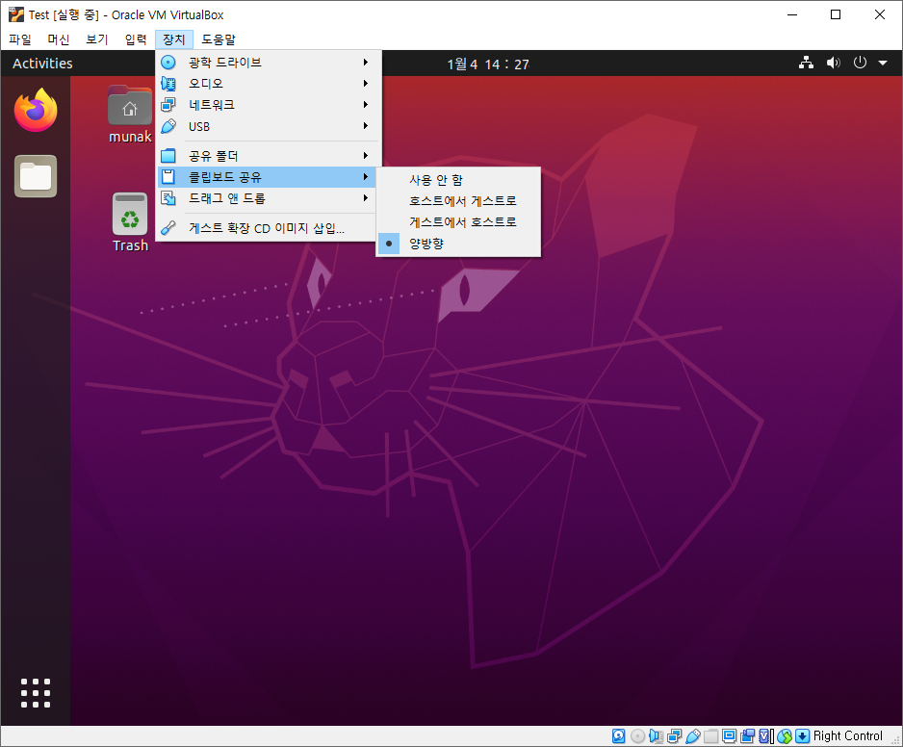Select '호스트에서 게스트로' clipboard mode
This screenshot has height=747, width=903.
458,201
